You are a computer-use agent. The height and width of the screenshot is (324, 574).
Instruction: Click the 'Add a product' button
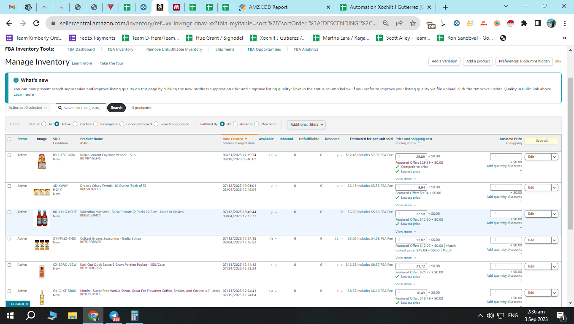478,61
